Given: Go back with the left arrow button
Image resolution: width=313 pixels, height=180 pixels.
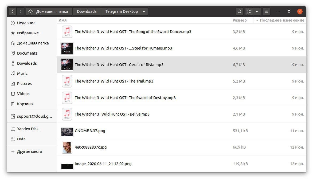Looking at the screenshot, I should point(12,11).
